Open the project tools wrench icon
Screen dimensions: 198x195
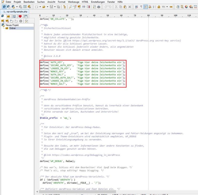[x=26, y=21]
